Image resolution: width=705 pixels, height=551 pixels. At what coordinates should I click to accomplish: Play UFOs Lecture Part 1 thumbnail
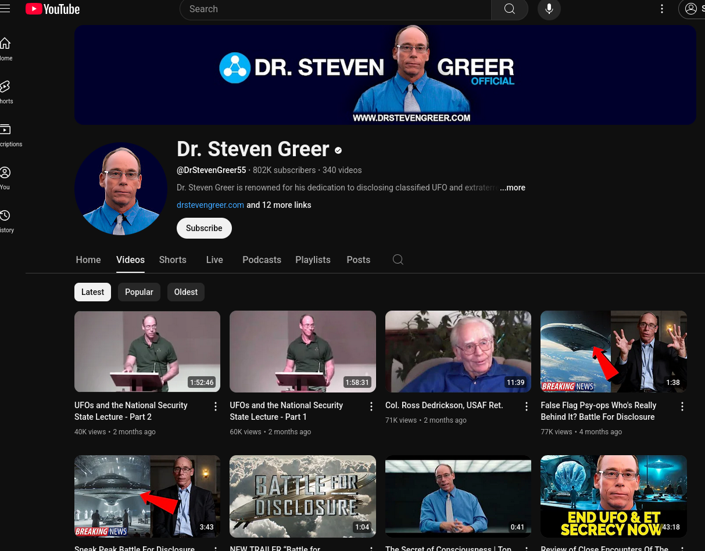[x=303, y=351]
